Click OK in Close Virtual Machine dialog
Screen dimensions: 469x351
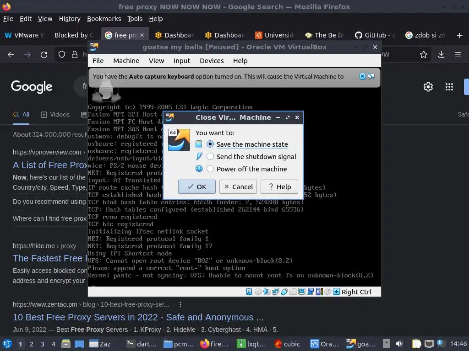(197, 187)
